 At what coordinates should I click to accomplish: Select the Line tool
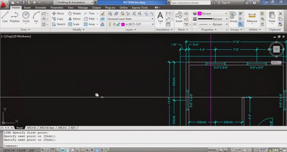[x=5, y=17]
